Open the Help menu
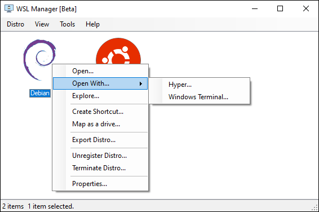Screen dimensions: 319x212 [x=92, y=24]
